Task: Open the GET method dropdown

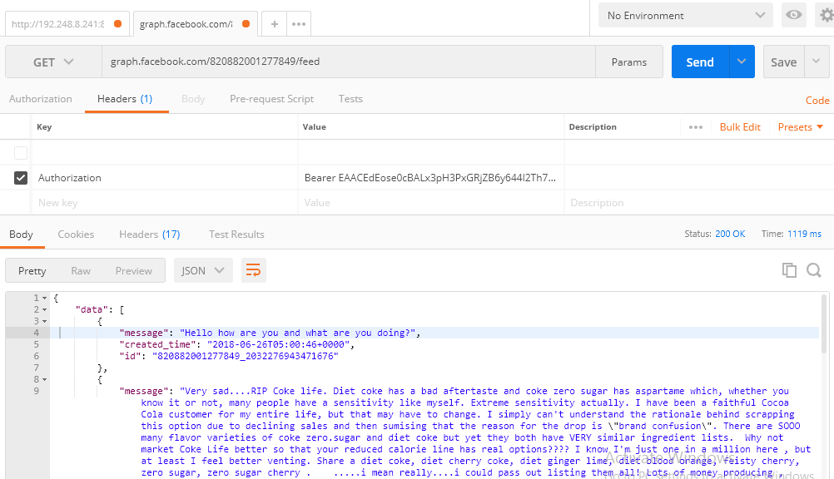Action: coord(53,62)
